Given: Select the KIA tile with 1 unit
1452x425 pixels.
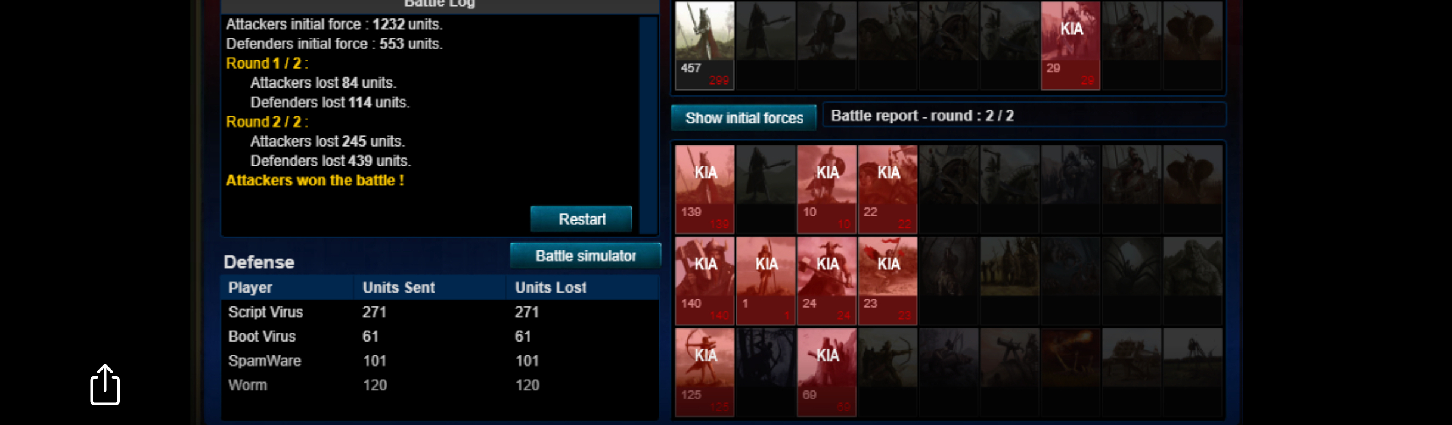Looking at the screenshot, I should click(766, 281).
